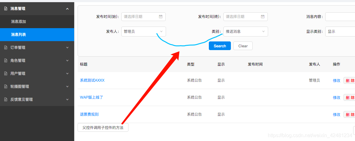Open the 退票费规则 title link
Viewport: 355px width, 141px height.
(x=89, y=114)
